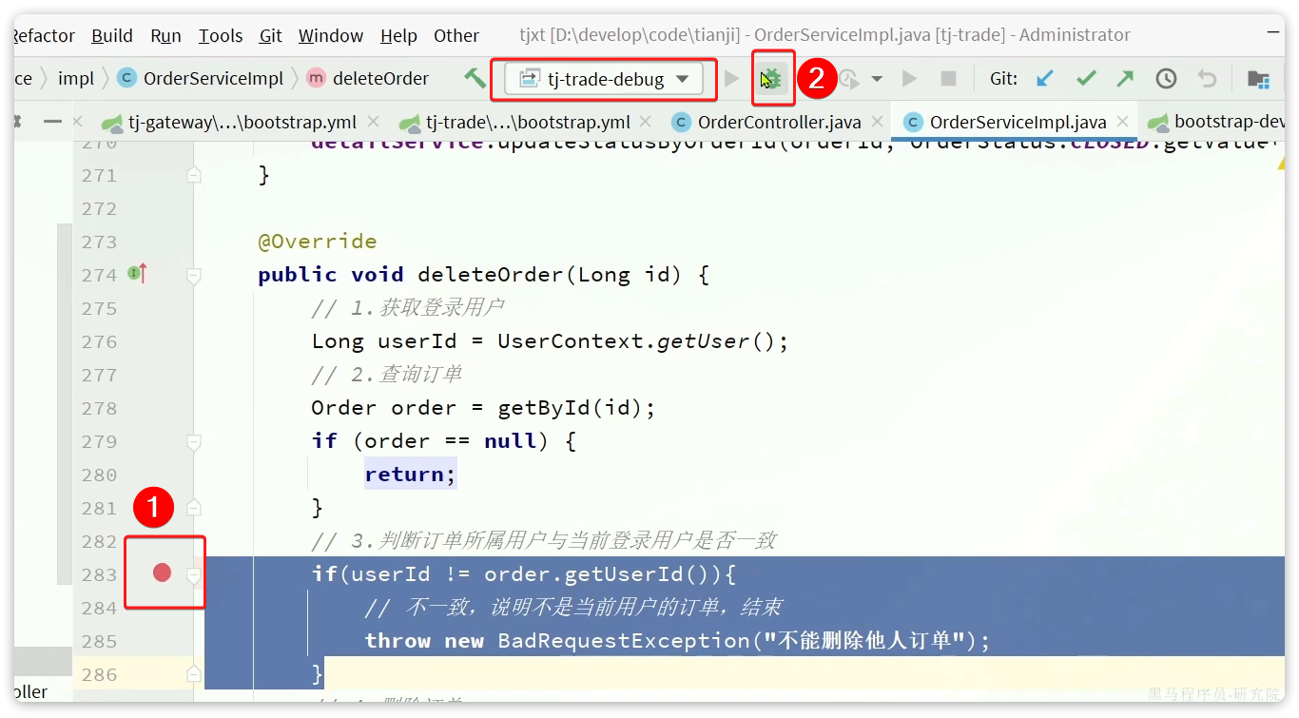Close the tj-trade bootstrap.yml tab
The height and width of the screenshot is (718, 1299).
point(646,122)
